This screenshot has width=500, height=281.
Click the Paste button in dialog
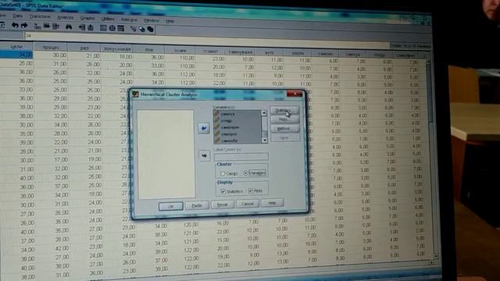click(x=197, y=205)
